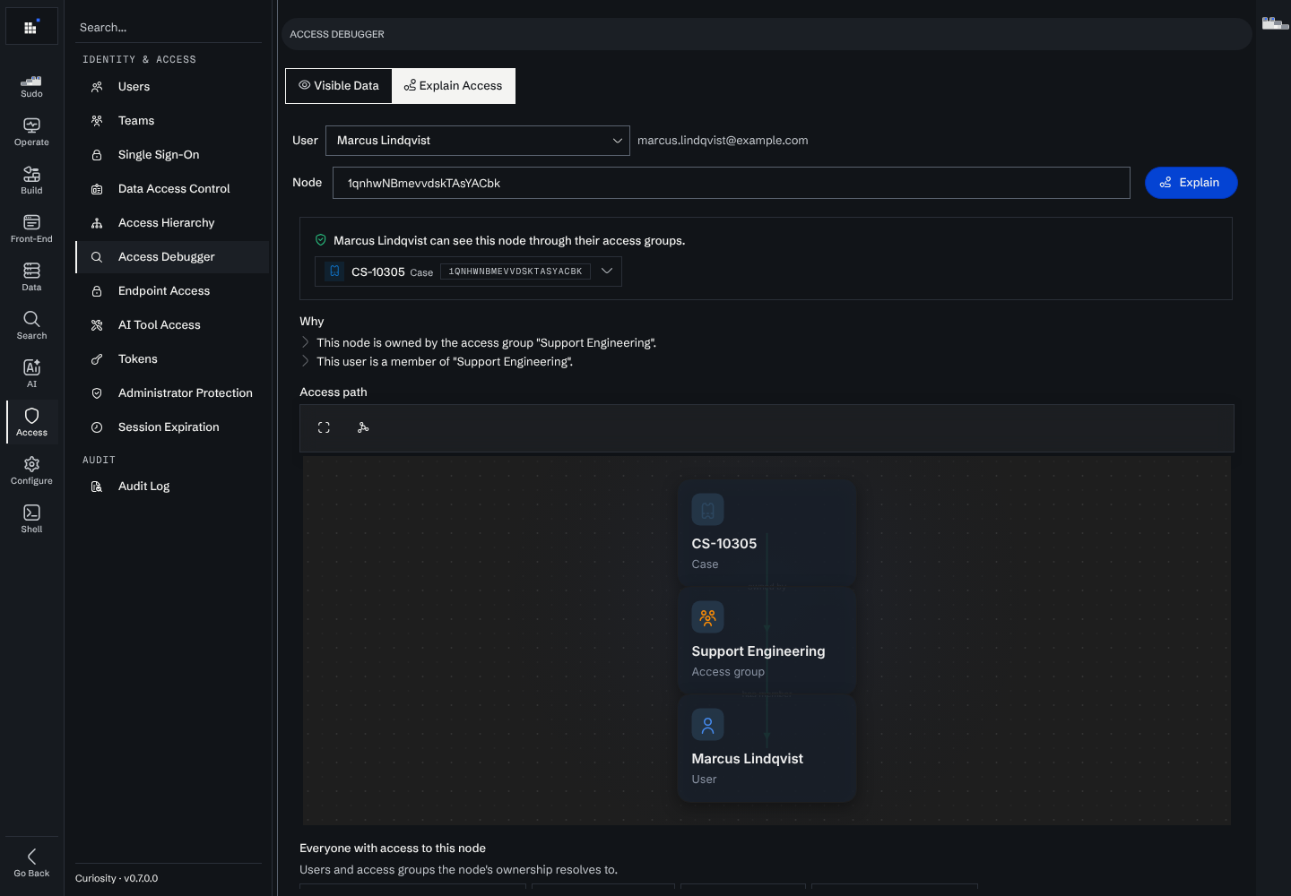Open the Operate section
Image resolution: width=1291 pixels, height=896 pixels.
(31, 133)
